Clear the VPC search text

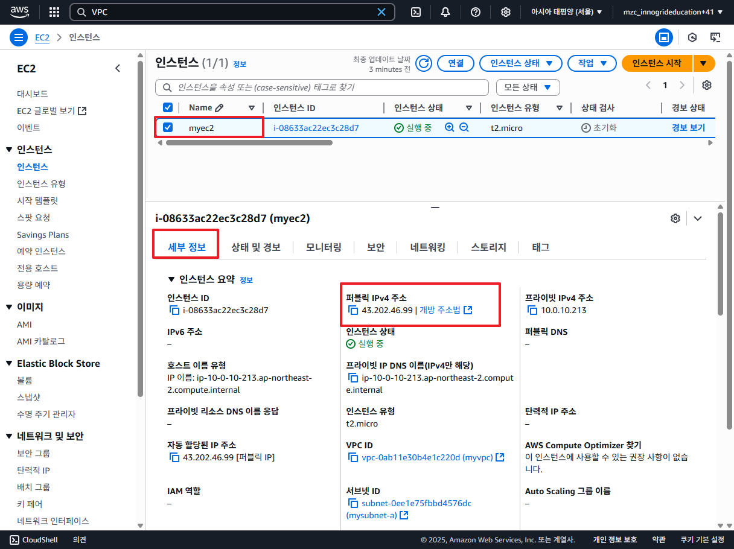click(381, 12)
